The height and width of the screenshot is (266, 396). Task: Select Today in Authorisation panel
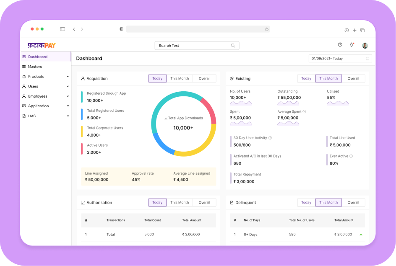(x=157, y=202)
